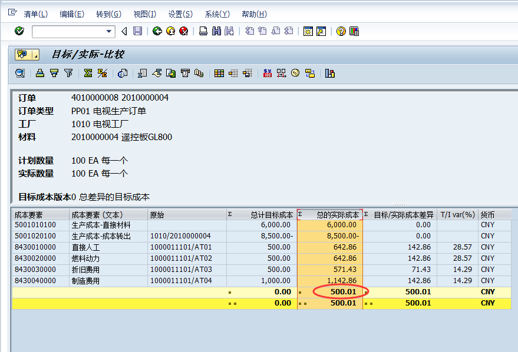Viewport: 518px width, 352px height.
Task: Open the 系统(Y) menu
Action: click(217, 14)
